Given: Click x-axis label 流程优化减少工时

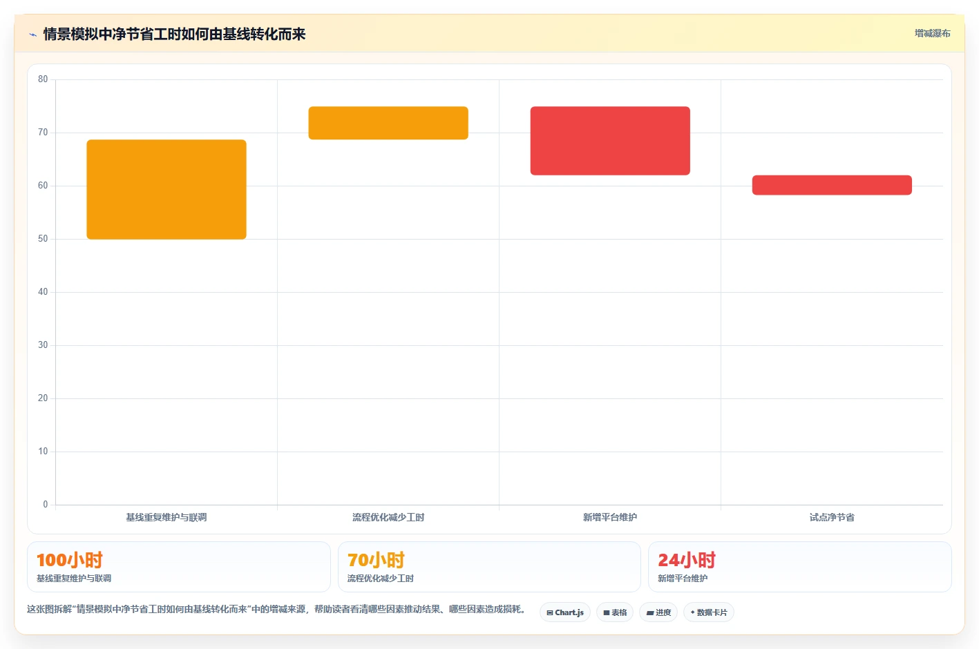Looking at the screenshot, I should click(x=388, y=517).
